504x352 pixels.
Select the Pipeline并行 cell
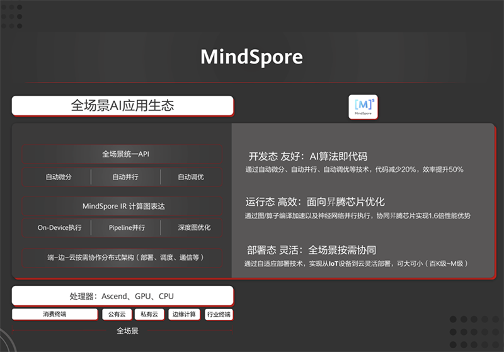point(125,228)
